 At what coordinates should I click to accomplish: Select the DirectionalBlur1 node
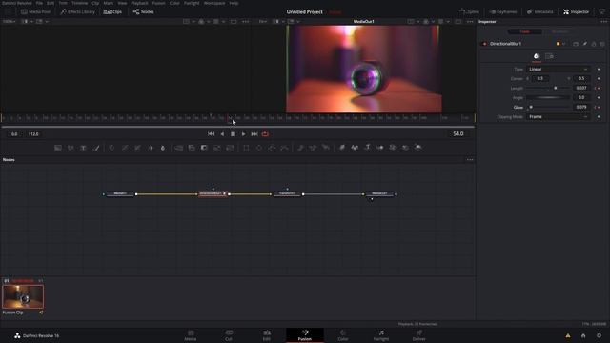point(213,193)
